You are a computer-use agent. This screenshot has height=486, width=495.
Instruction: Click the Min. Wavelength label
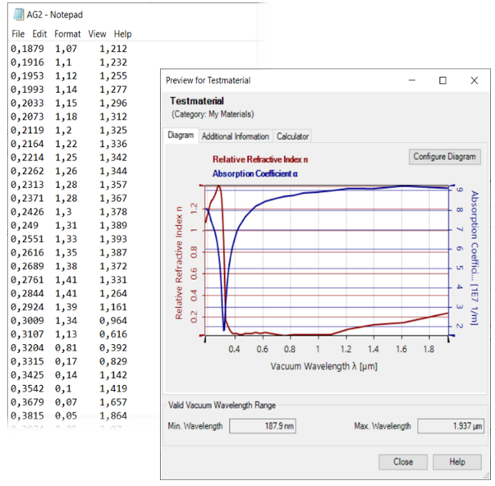195,426
